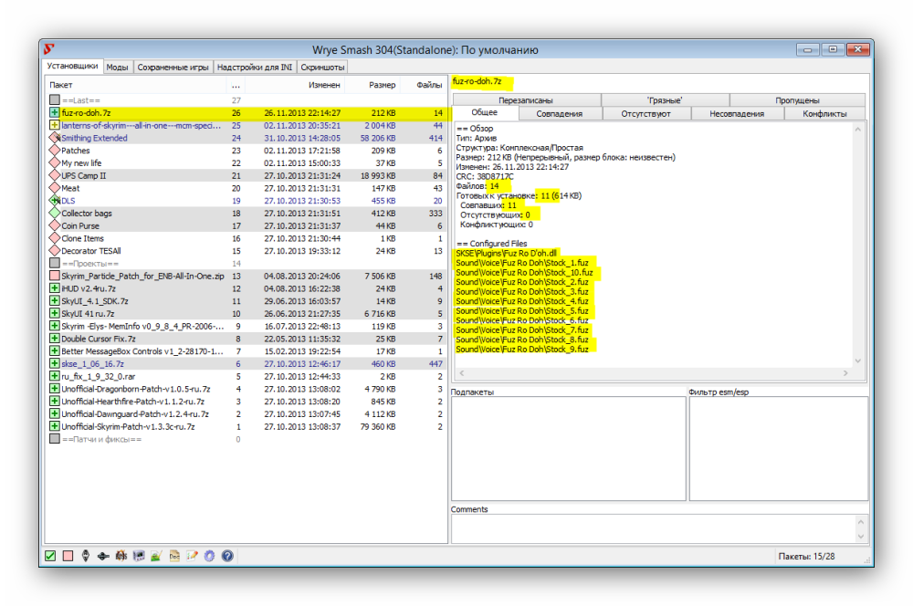Click the diamond icon beside Meat

(54, 187)
